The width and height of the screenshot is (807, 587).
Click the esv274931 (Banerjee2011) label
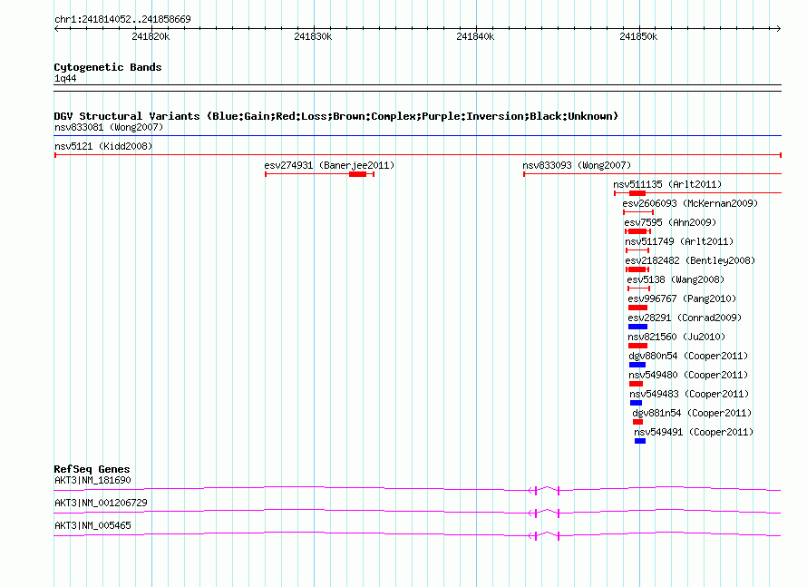coord(329,165)
